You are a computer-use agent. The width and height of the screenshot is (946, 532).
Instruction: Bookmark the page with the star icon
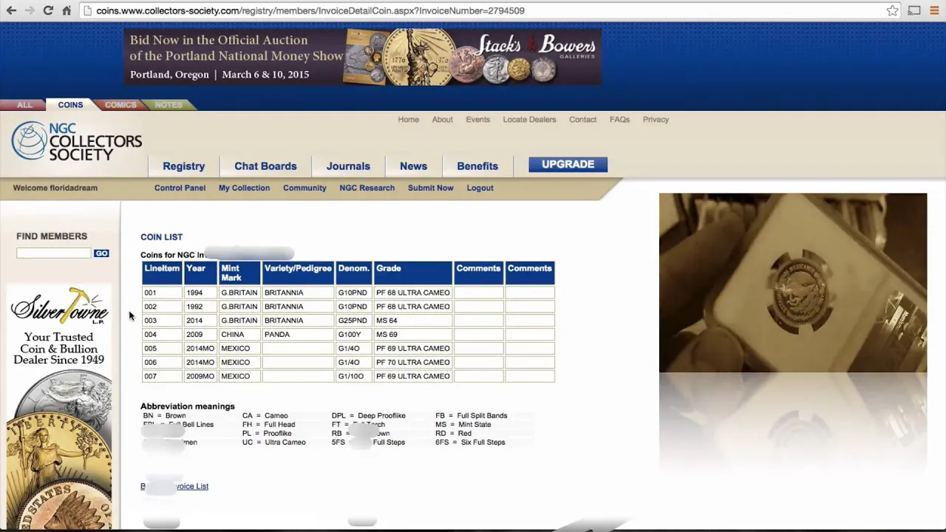tap(893, 10)
